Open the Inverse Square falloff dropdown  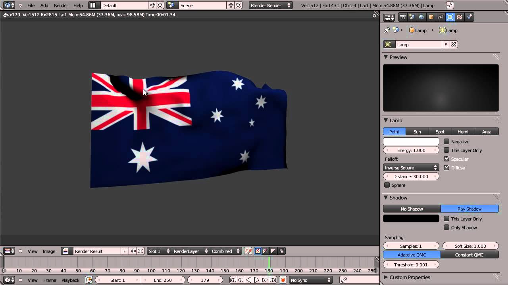(x=411, y=167)
